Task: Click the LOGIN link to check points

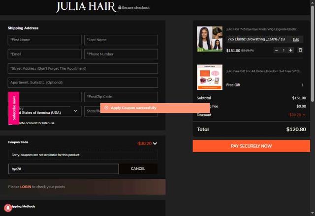Action: (x=26, y=187)
